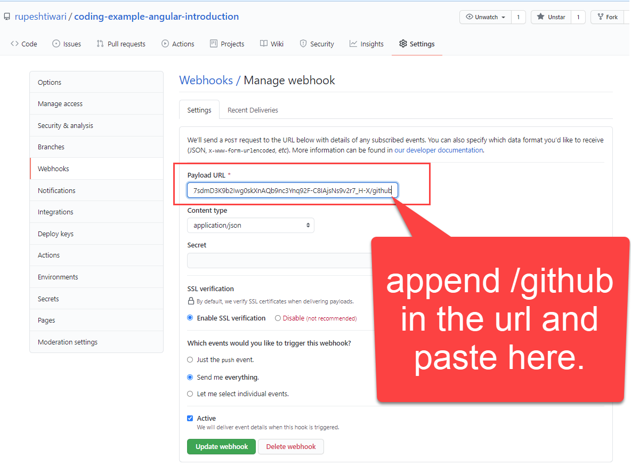Open the Code tab
The width and height of the screenshot is (631, 465).
click(24, 44)
